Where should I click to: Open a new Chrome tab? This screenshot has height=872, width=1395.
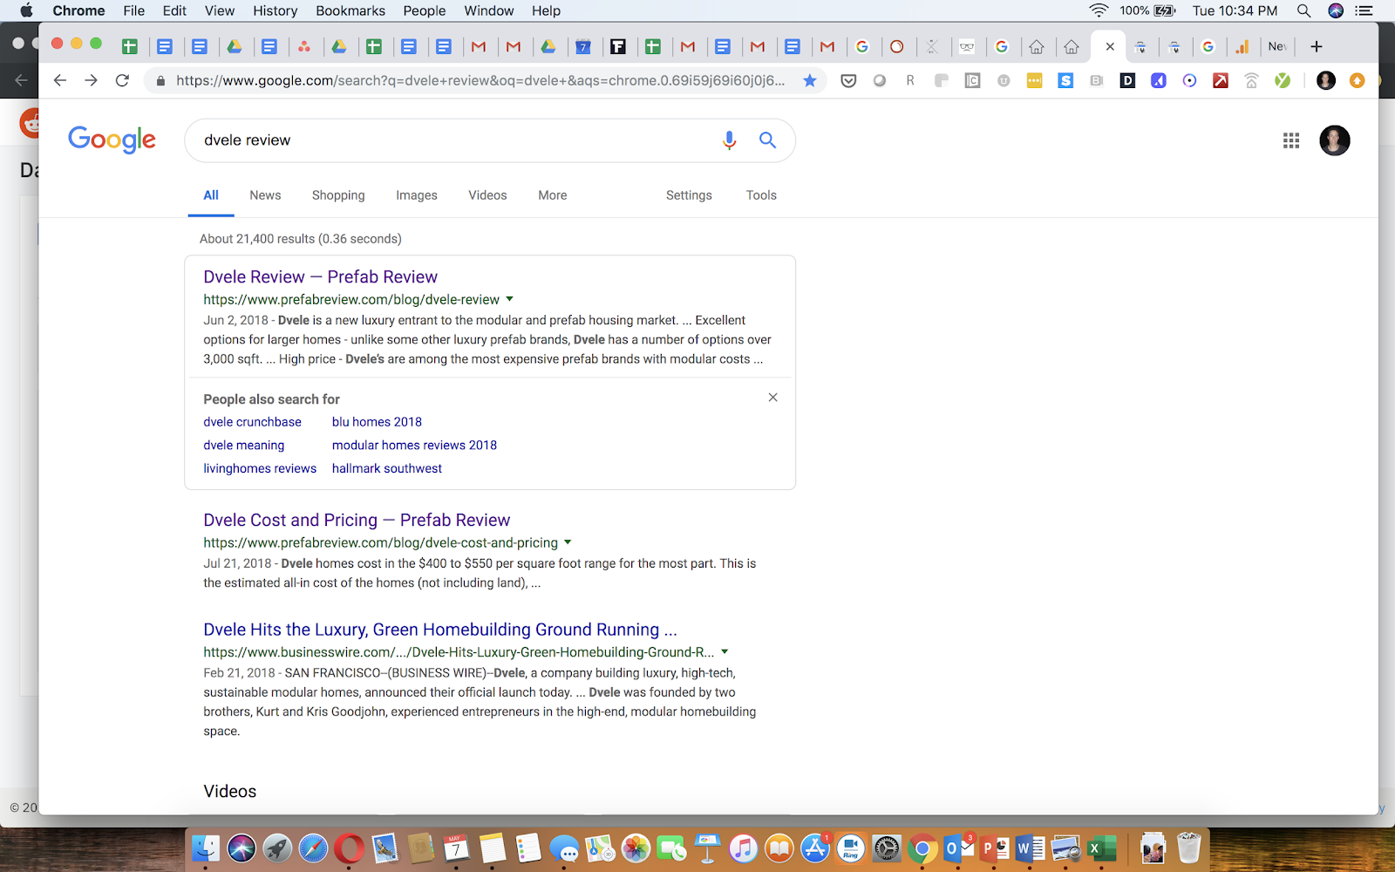(1317, 46)
